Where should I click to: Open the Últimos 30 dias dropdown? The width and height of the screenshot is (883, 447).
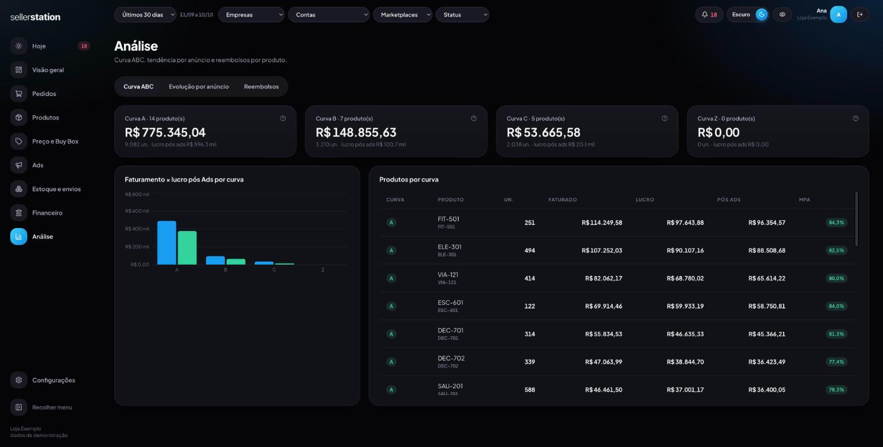click(145, 15)
